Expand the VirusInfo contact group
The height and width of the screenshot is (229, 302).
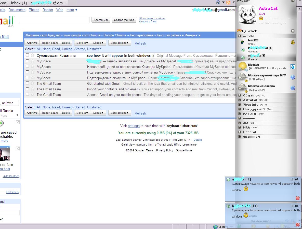(x=239, y=105)
